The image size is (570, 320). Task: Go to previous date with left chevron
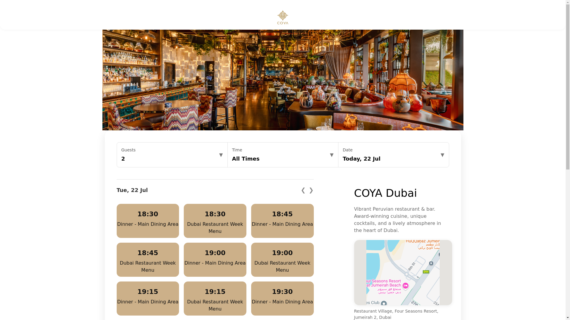[303, 190]
